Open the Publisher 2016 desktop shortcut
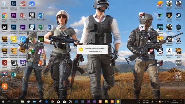185x104 pixels. pos(14,75)
